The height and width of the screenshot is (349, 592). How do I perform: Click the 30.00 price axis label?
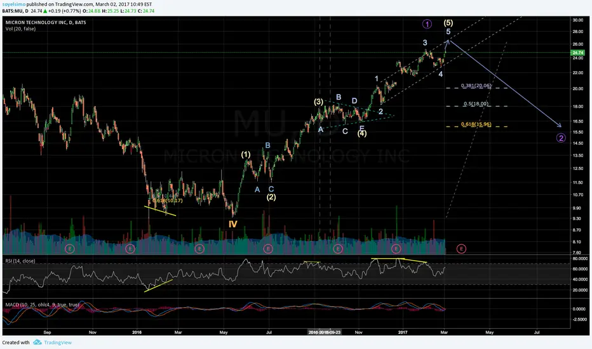click(x=578, y=20)
